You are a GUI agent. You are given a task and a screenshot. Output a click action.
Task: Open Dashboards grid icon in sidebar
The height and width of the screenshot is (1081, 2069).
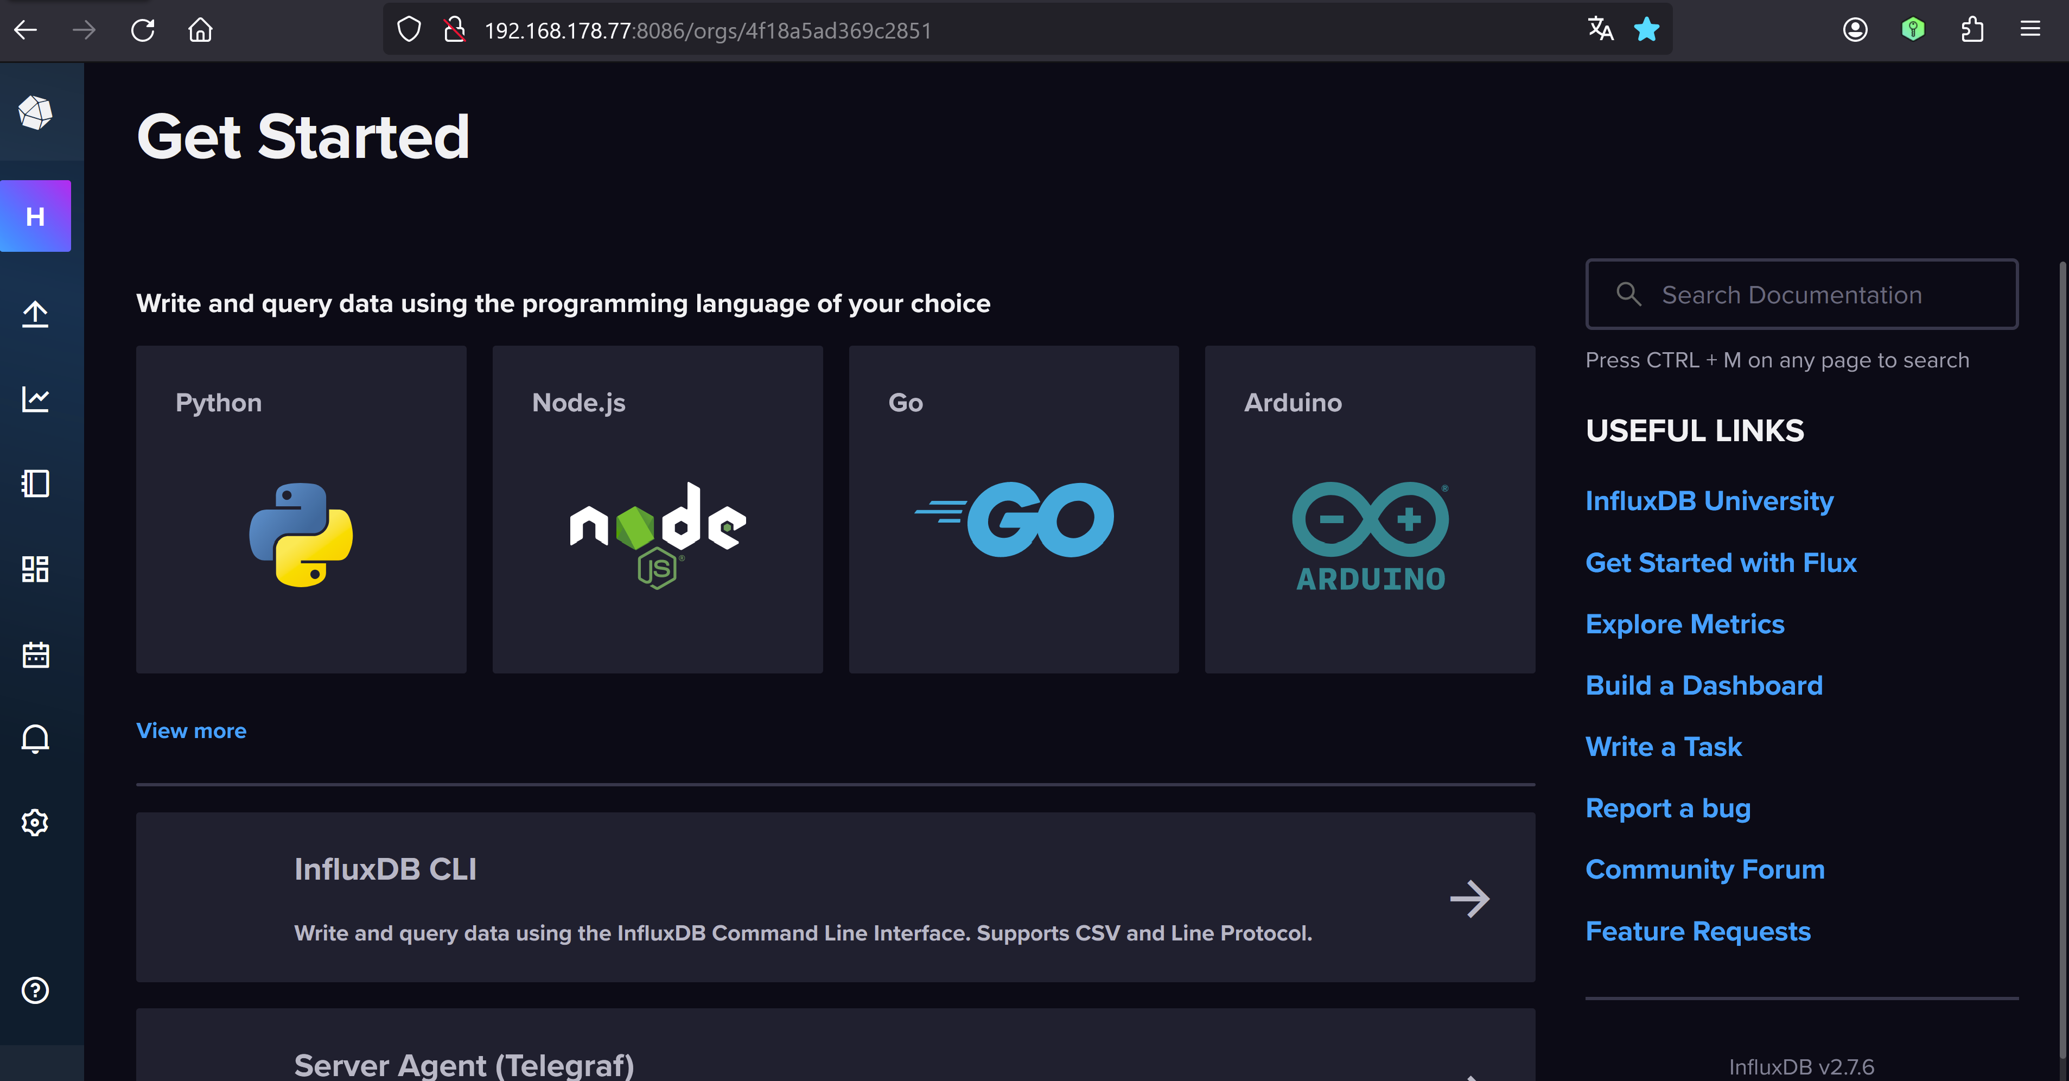click(x=35, y=569)
